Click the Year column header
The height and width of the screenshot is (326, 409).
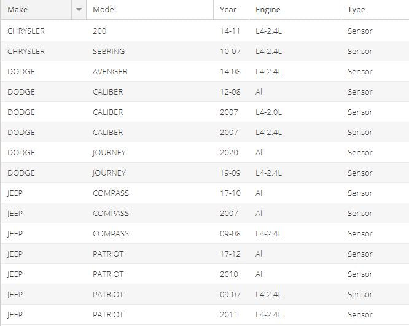coord(231,10)
